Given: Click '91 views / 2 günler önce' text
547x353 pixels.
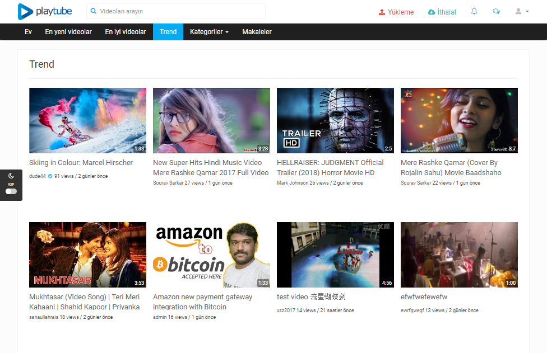Looking at the screenshot, I should point(81,176).
